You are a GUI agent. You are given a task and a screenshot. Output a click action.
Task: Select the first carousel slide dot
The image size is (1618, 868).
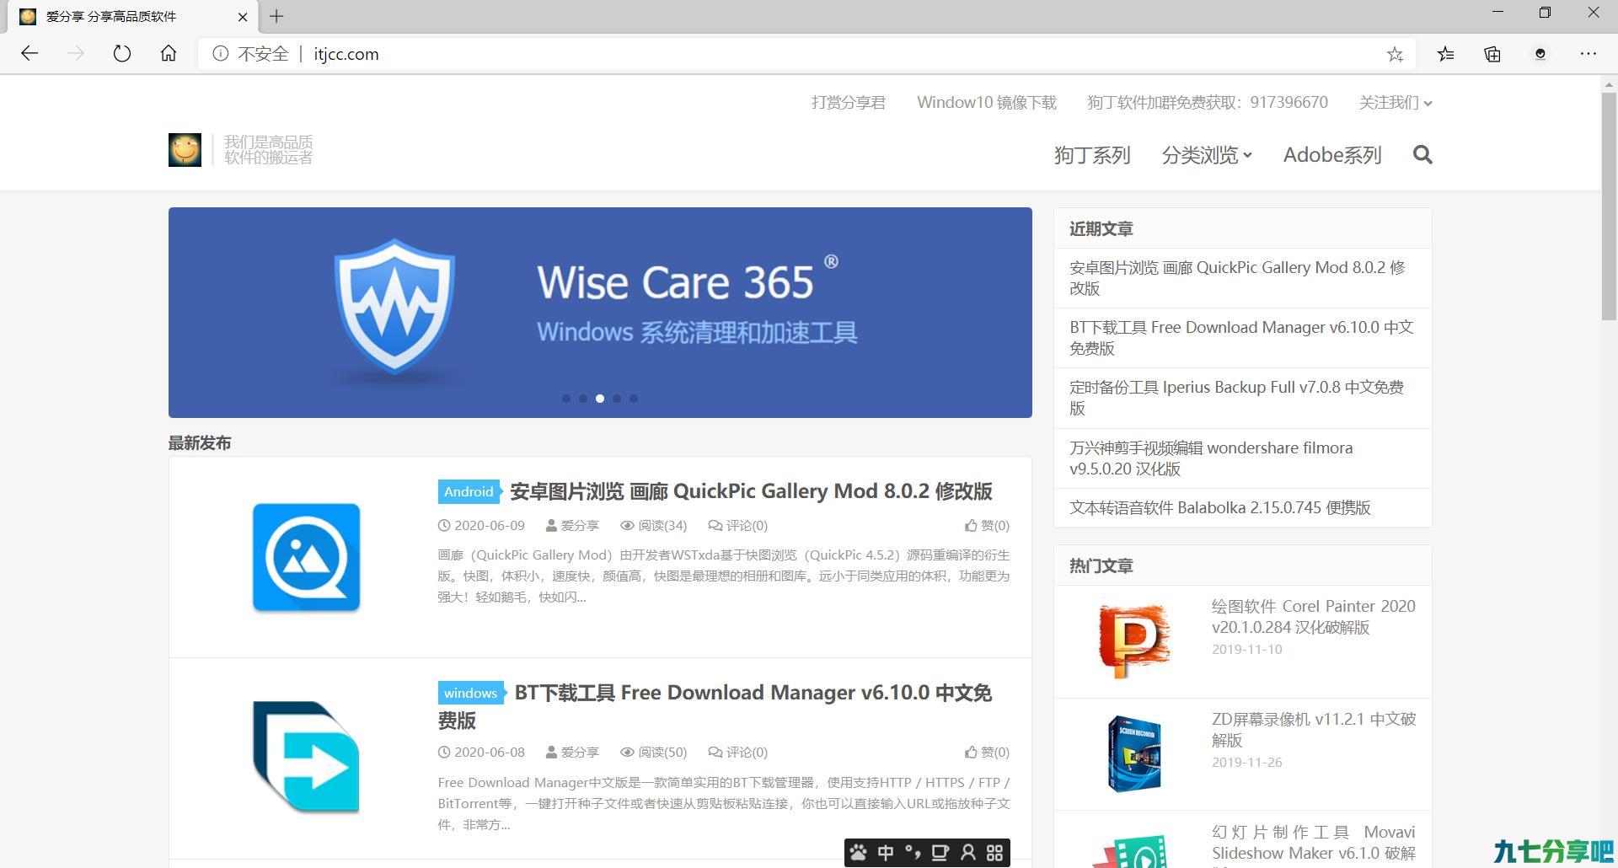(566, 399)
